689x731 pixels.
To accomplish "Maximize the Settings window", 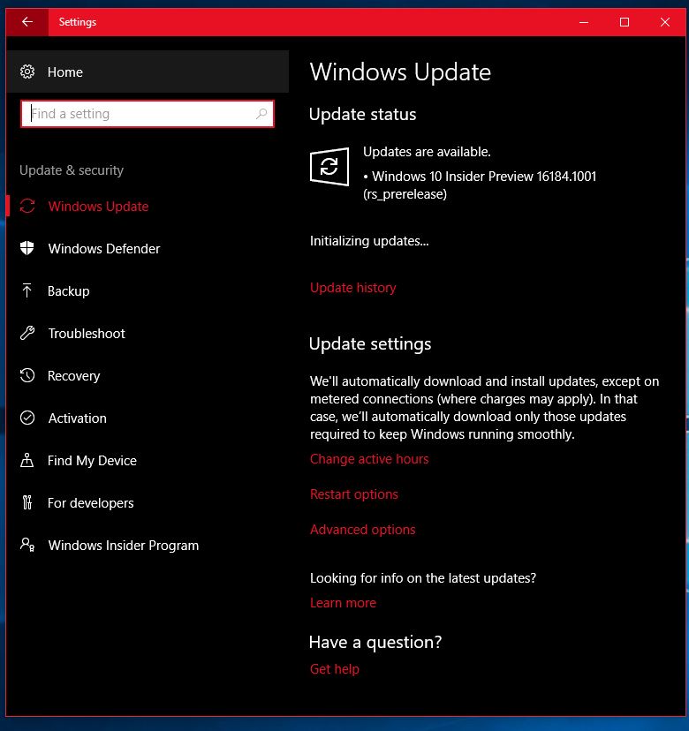I will click(x=625, y=22).
